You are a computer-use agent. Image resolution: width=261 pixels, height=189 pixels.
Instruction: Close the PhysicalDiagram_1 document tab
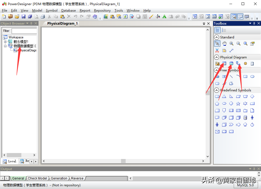tap(208, 24)
